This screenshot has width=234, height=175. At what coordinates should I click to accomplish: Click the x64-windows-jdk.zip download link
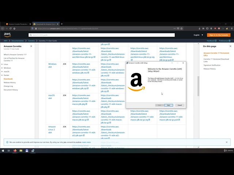84,84
